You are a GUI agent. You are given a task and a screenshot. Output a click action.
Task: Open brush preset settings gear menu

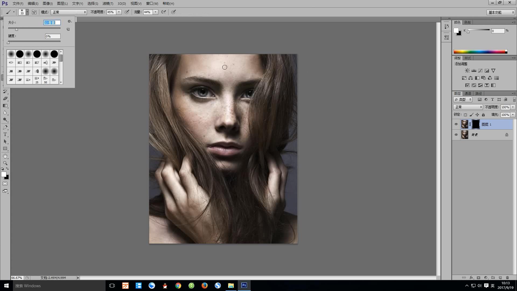point(69,21)
